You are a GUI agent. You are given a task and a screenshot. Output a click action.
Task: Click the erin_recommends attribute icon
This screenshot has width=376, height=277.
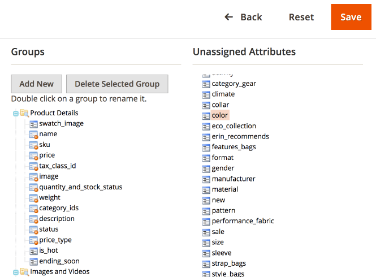(206, 137)
